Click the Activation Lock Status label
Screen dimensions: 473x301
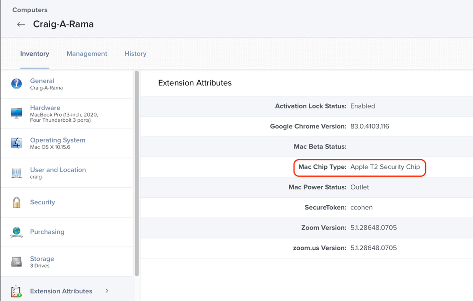pos(311,106)
